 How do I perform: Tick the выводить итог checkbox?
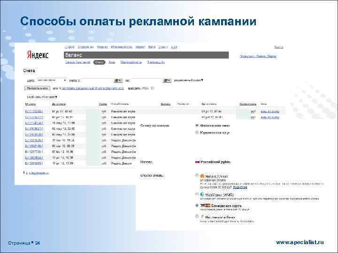pyautogui.click(x=153, y=88)
